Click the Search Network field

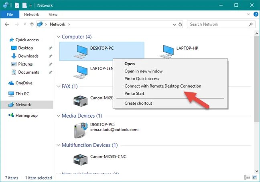click(221, 24)
